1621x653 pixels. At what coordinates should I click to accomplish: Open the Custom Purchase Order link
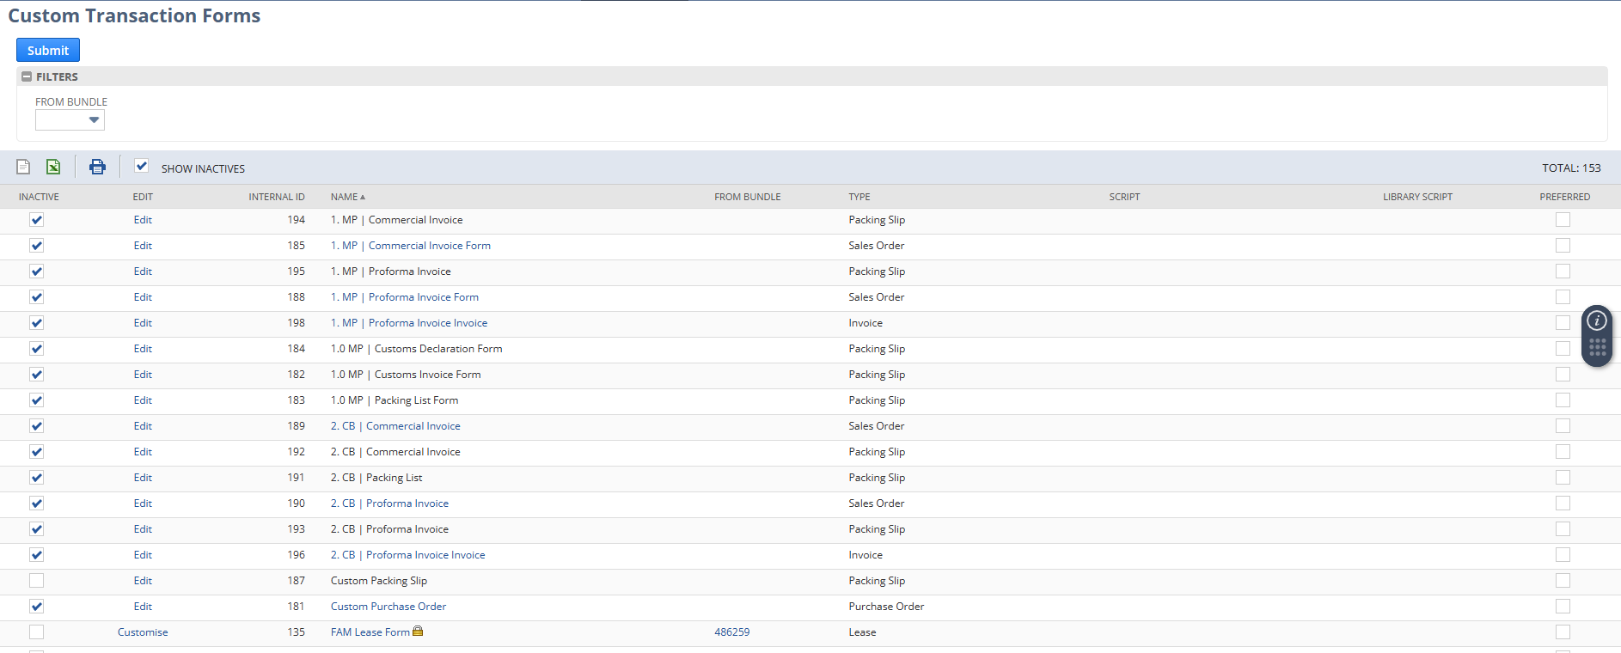(x=388, y=607)
